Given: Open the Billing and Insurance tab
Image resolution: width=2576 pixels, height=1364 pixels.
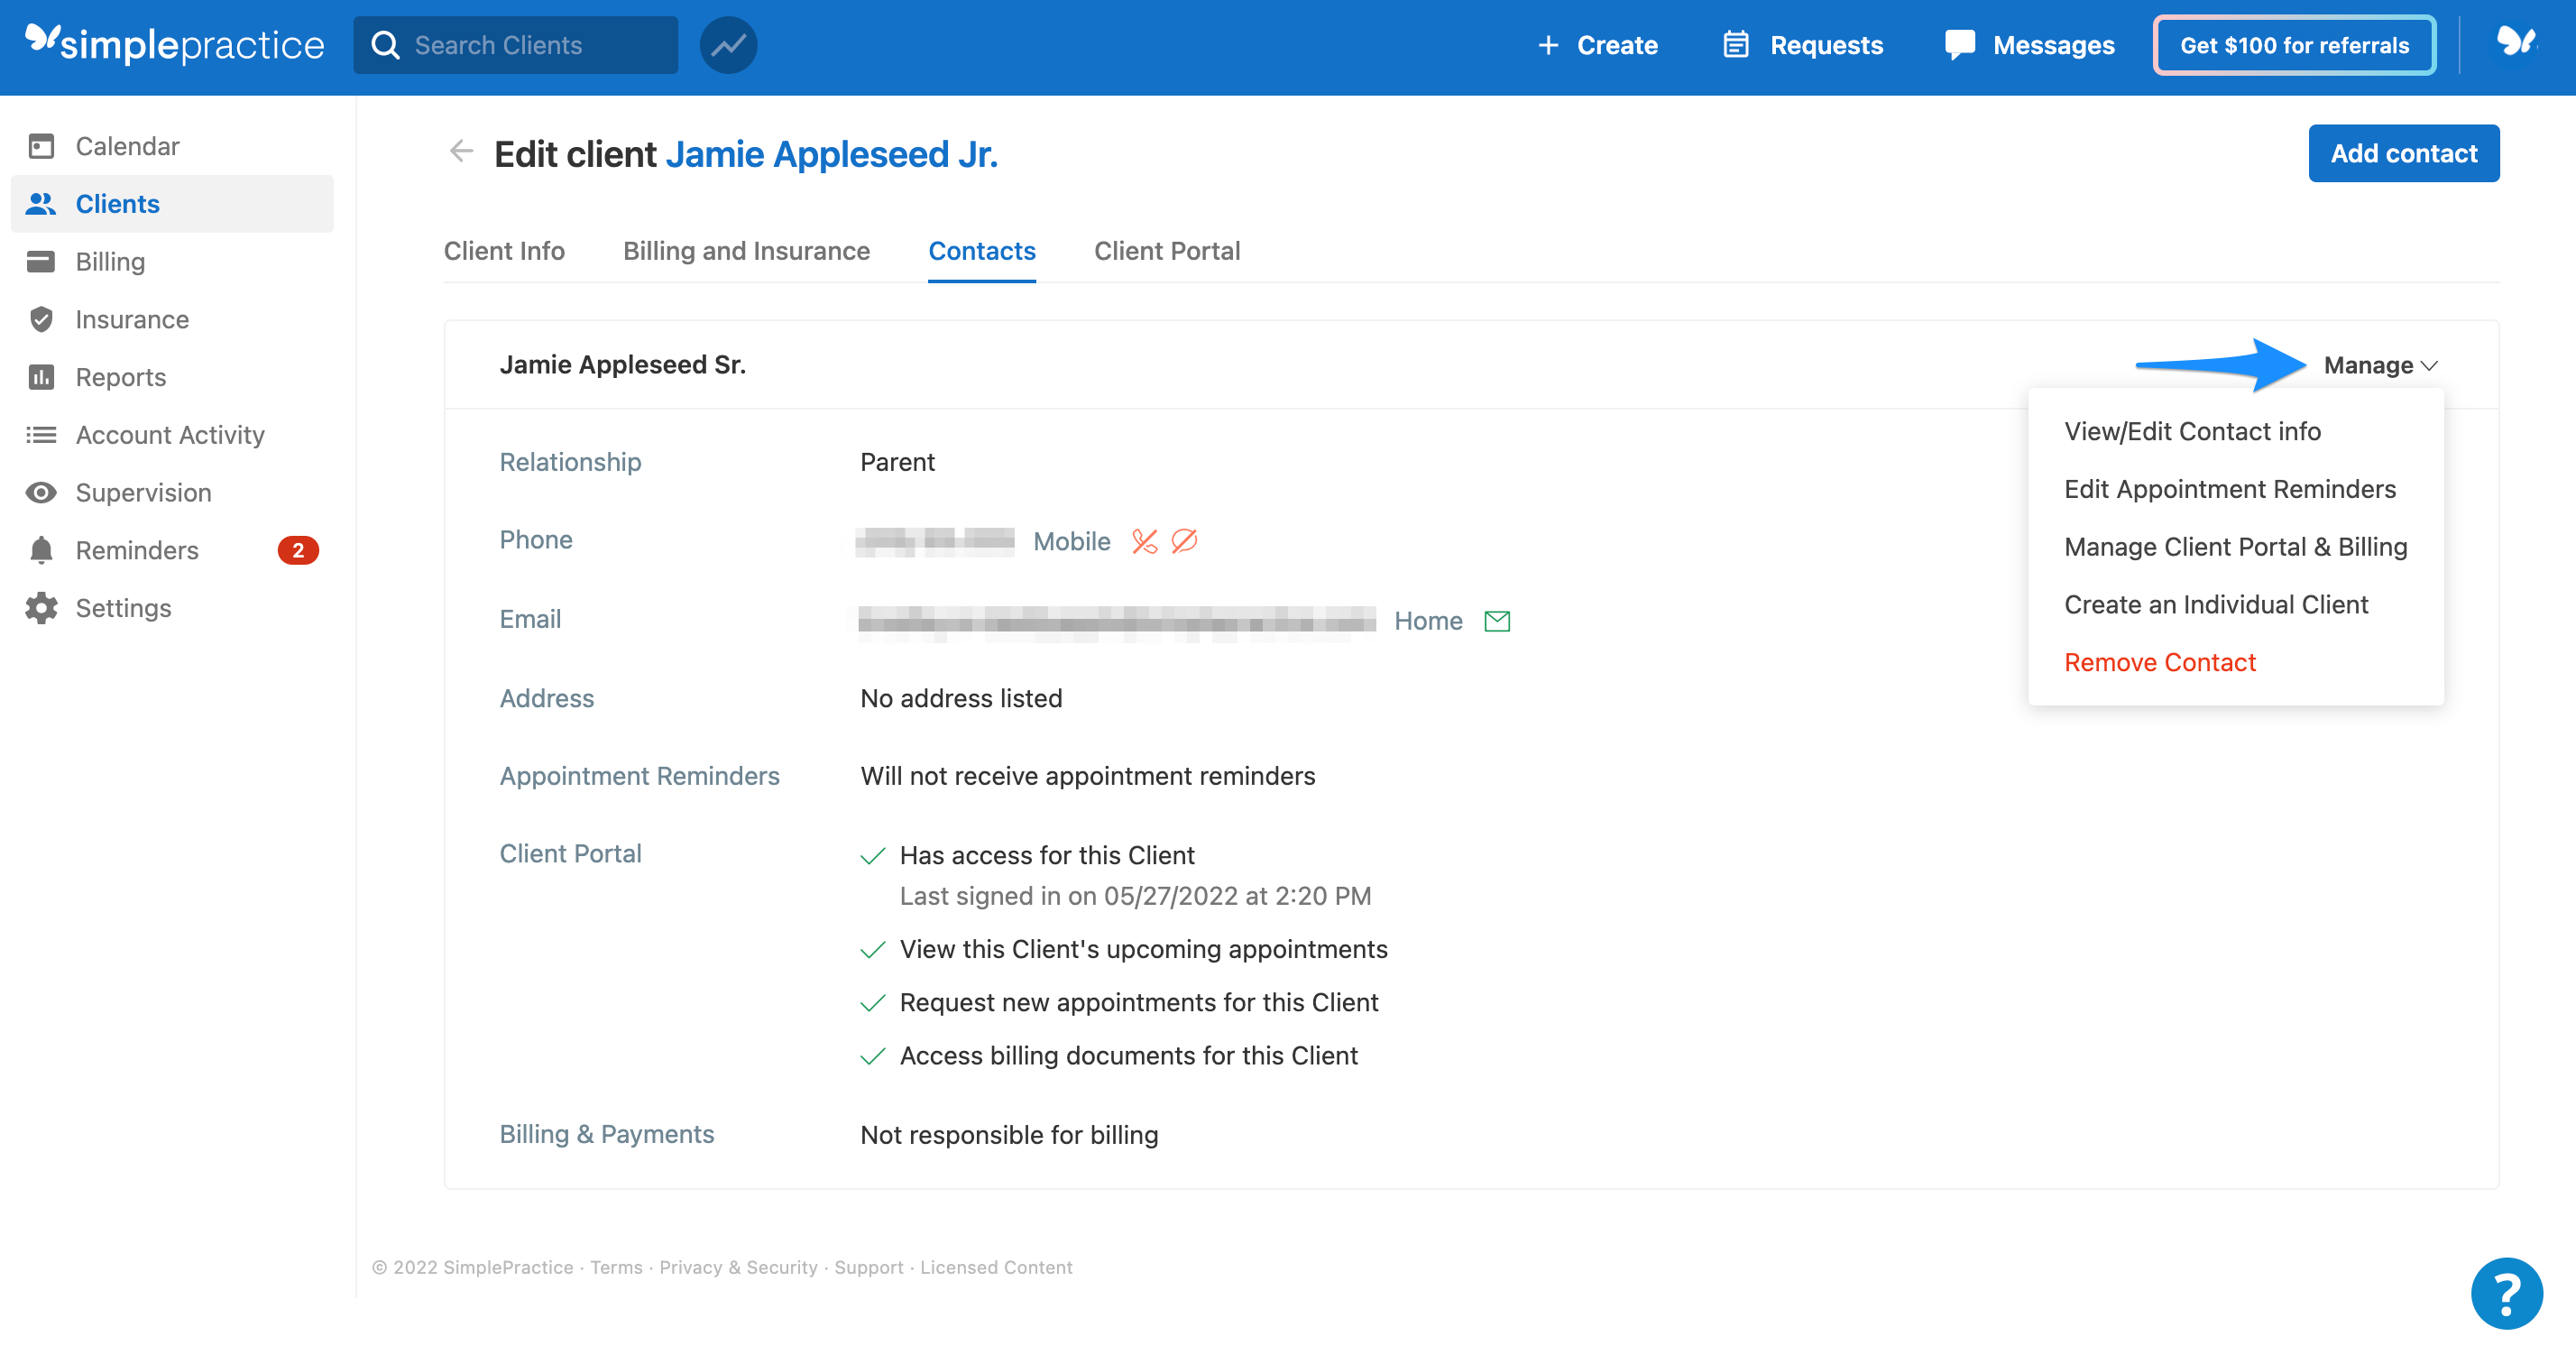Looking at the screenshot, I should 746,251.
